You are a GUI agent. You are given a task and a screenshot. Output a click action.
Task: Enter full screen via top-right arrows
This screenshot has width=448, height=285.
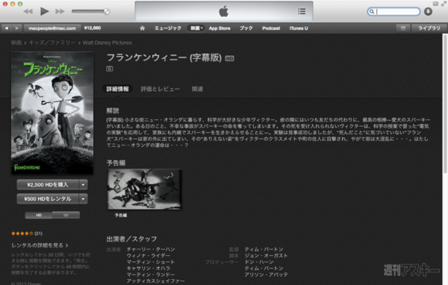tap(444, 4)
